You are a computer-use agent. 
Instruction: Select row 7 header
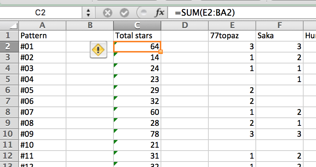click(x=9, y=101)
